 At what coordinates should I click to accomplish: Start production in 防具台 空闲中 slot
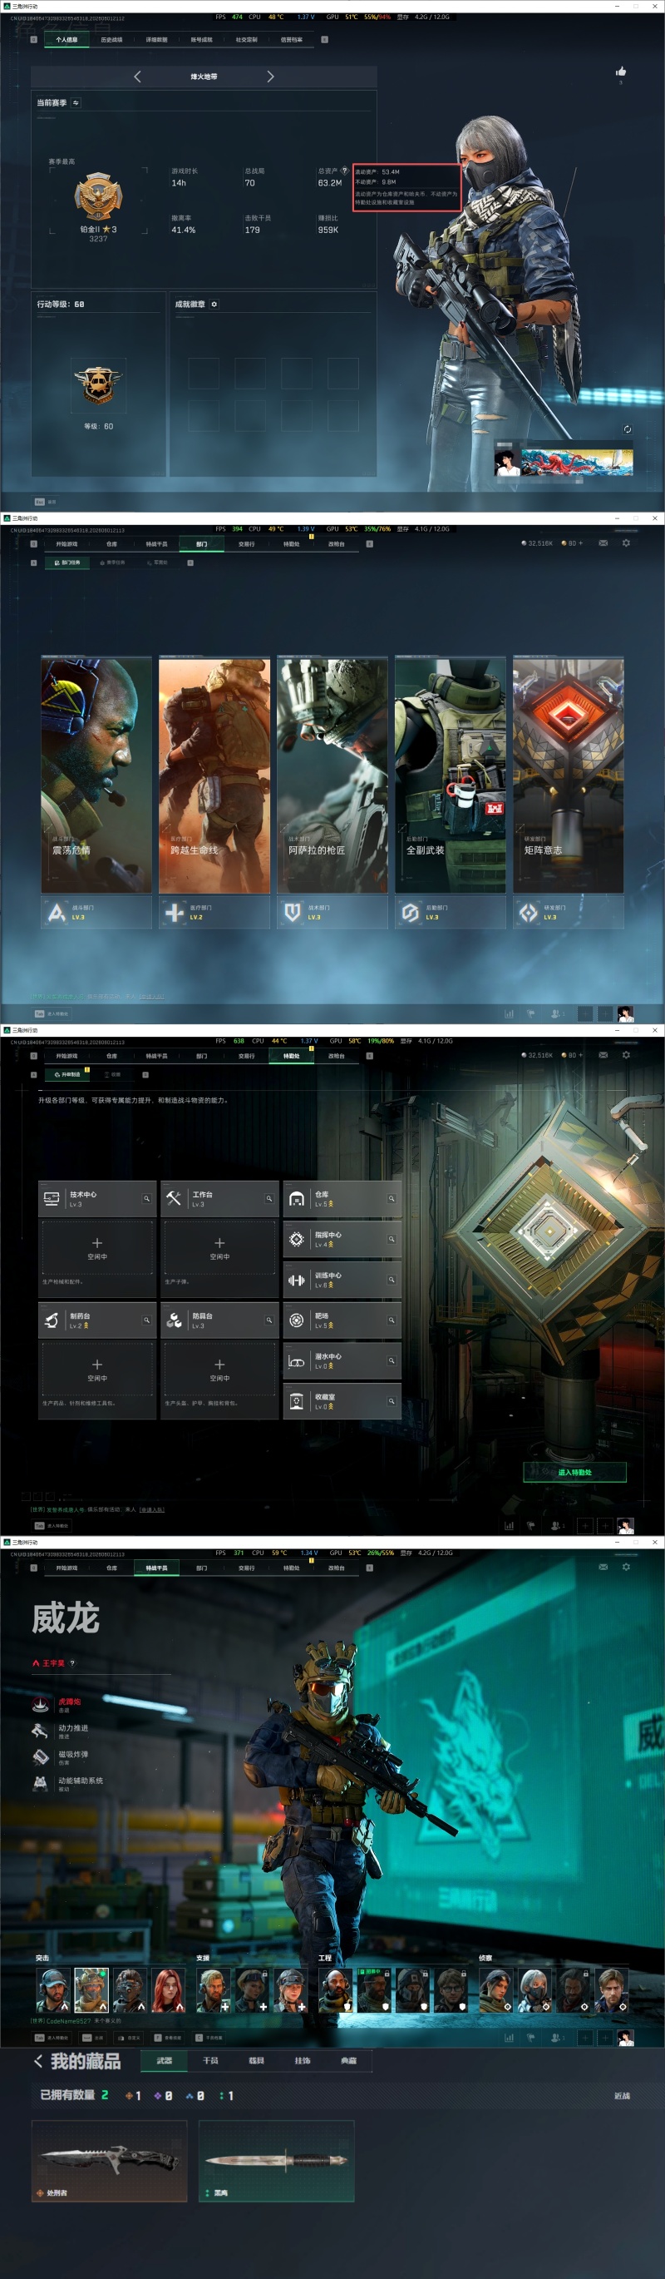coord(219,1370)
